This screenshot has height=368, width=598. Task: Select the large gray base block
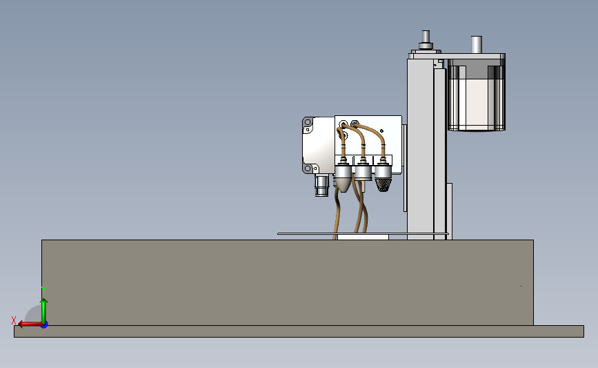point(287,282)
